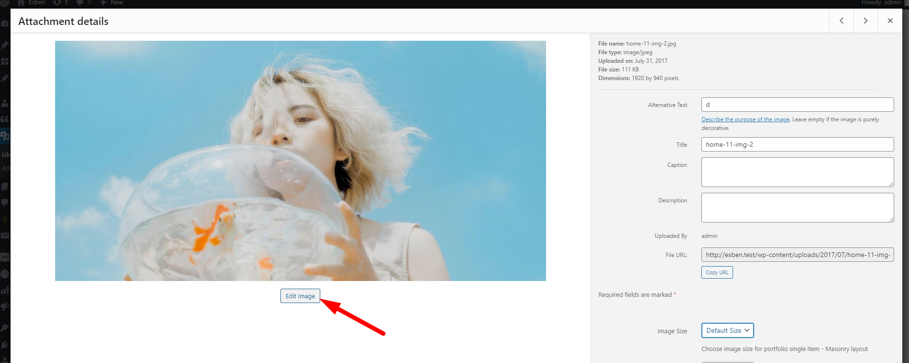Open the admin bar comments showing 0
Image resolution: width=909 pixels, height=363 pixels.
pyautogui.click(x=84, y=3)
